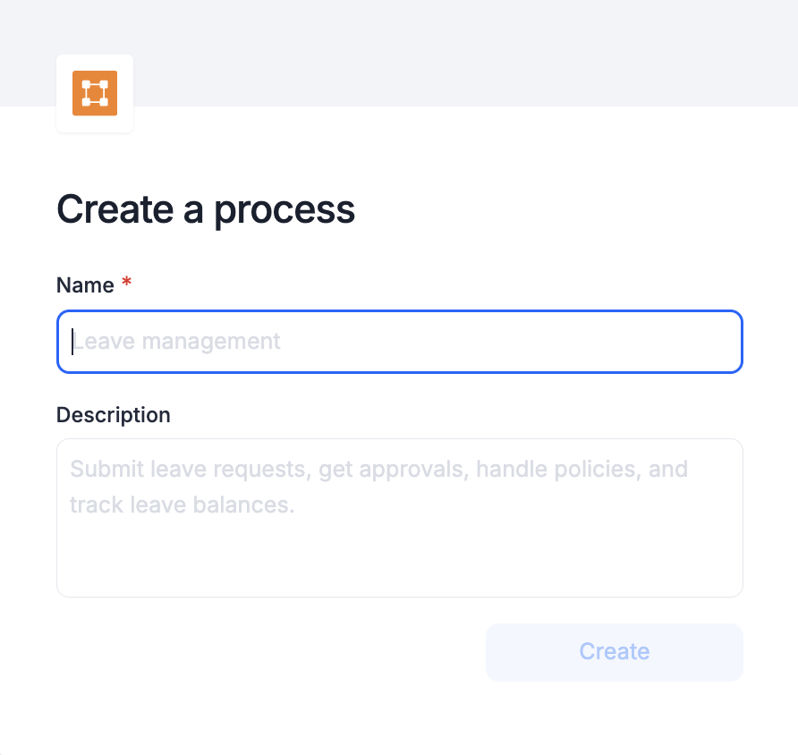Focus the Name input field
Screen dimensions: 798x755
click(399, 341)
